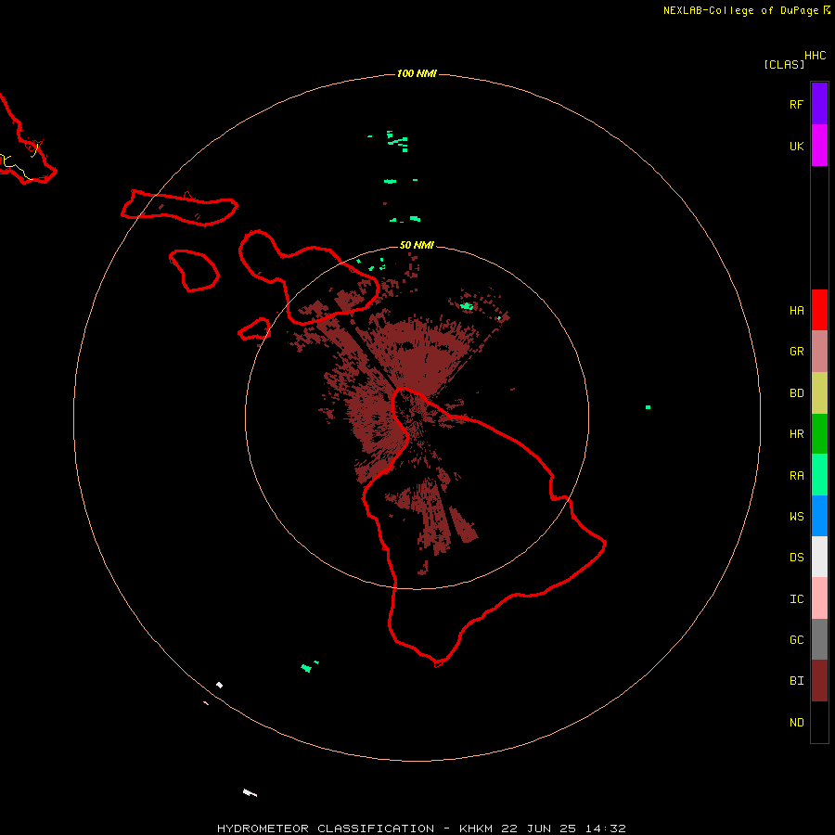Screen dimensions: 835x835
Task: Click the ND legend label
Action: point(796,723)
